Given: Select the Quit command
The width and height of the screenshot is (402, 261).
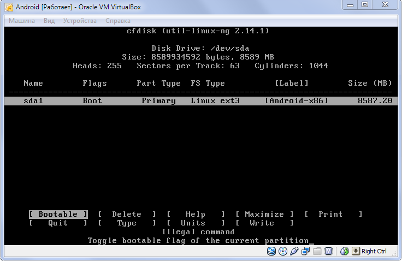Looking at the screenshot, I should tap(58, 223).
